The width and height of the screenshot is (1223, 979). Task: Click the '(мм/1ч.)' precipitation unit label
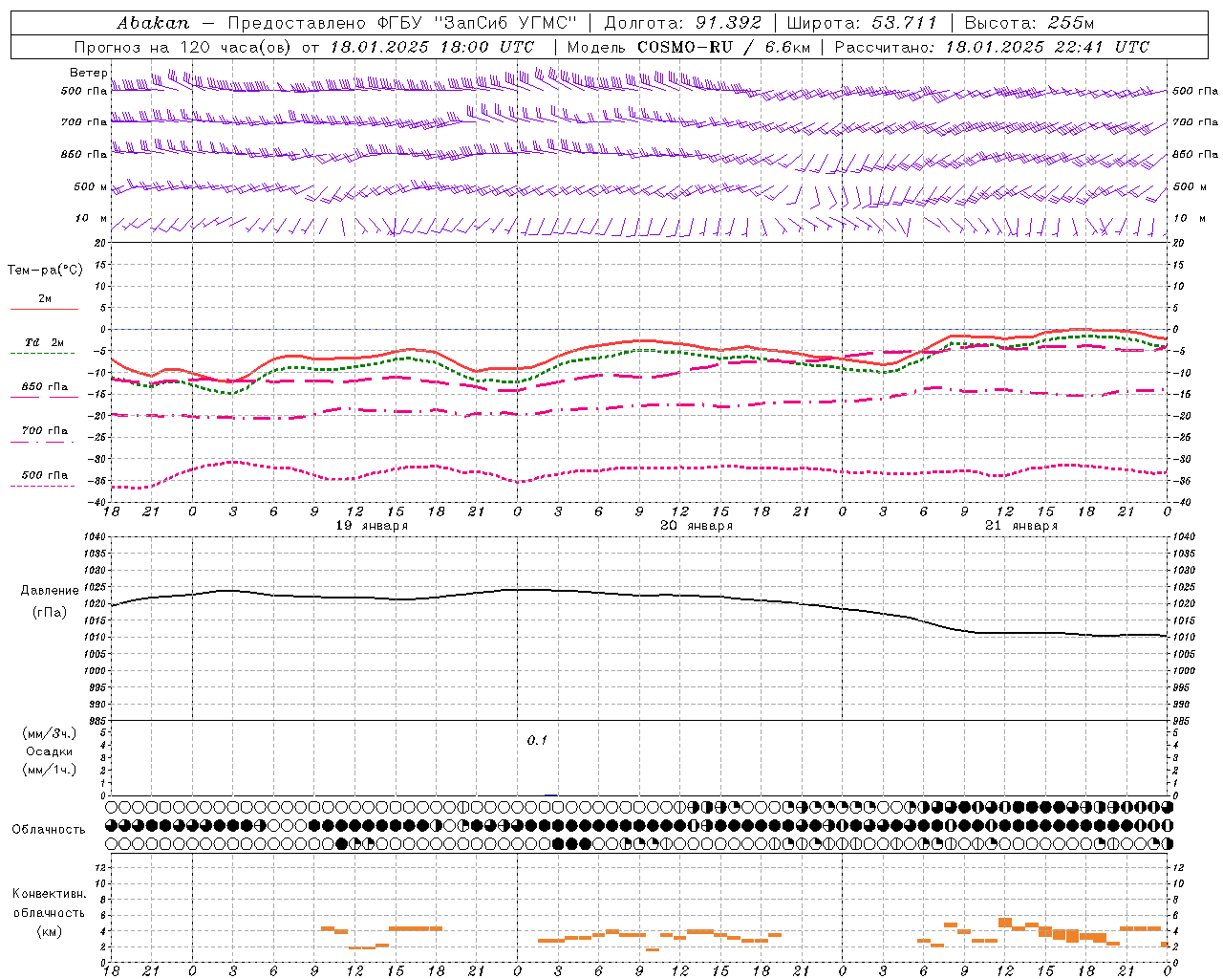coord(50,770)
